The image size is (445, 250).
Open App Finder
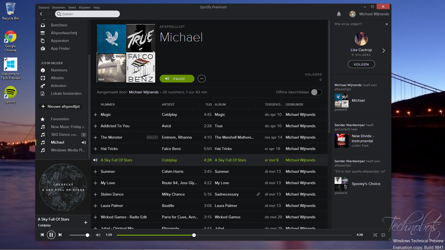60,48
